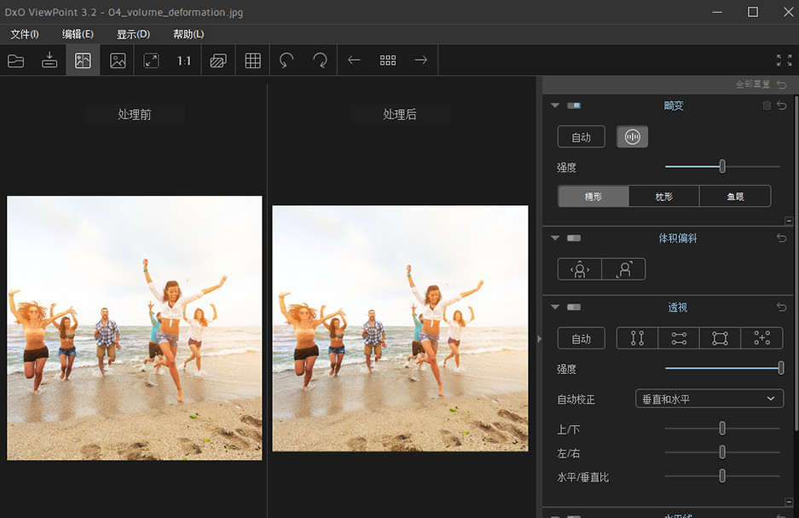The width and height of the screenshot is (799, 518).
Task: Click the 处理后 after image preview
Action: click(400, 329)
